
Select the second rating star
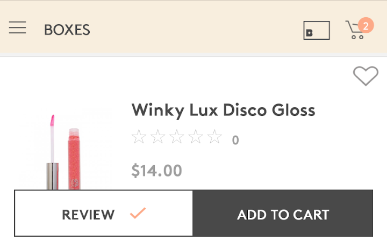(157, 137)
